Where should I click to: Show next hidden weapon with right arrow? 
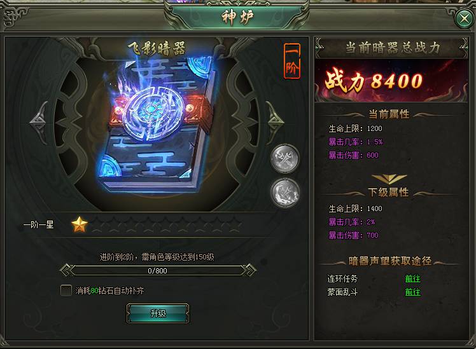(275, 122)
